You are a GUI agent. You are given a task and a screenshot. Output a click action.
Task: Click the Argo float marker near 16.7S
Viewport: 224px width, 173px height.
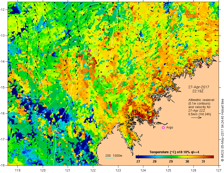[x=58, y=132]
